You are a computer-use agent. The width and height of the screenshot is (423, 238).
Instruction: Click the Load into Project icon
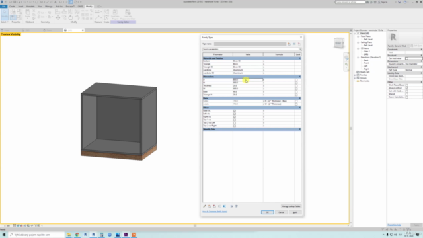tap(115, 14)
